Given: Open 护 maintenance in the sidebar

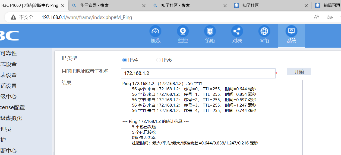Looking at the screenshot, I should [x=3, y=140].
